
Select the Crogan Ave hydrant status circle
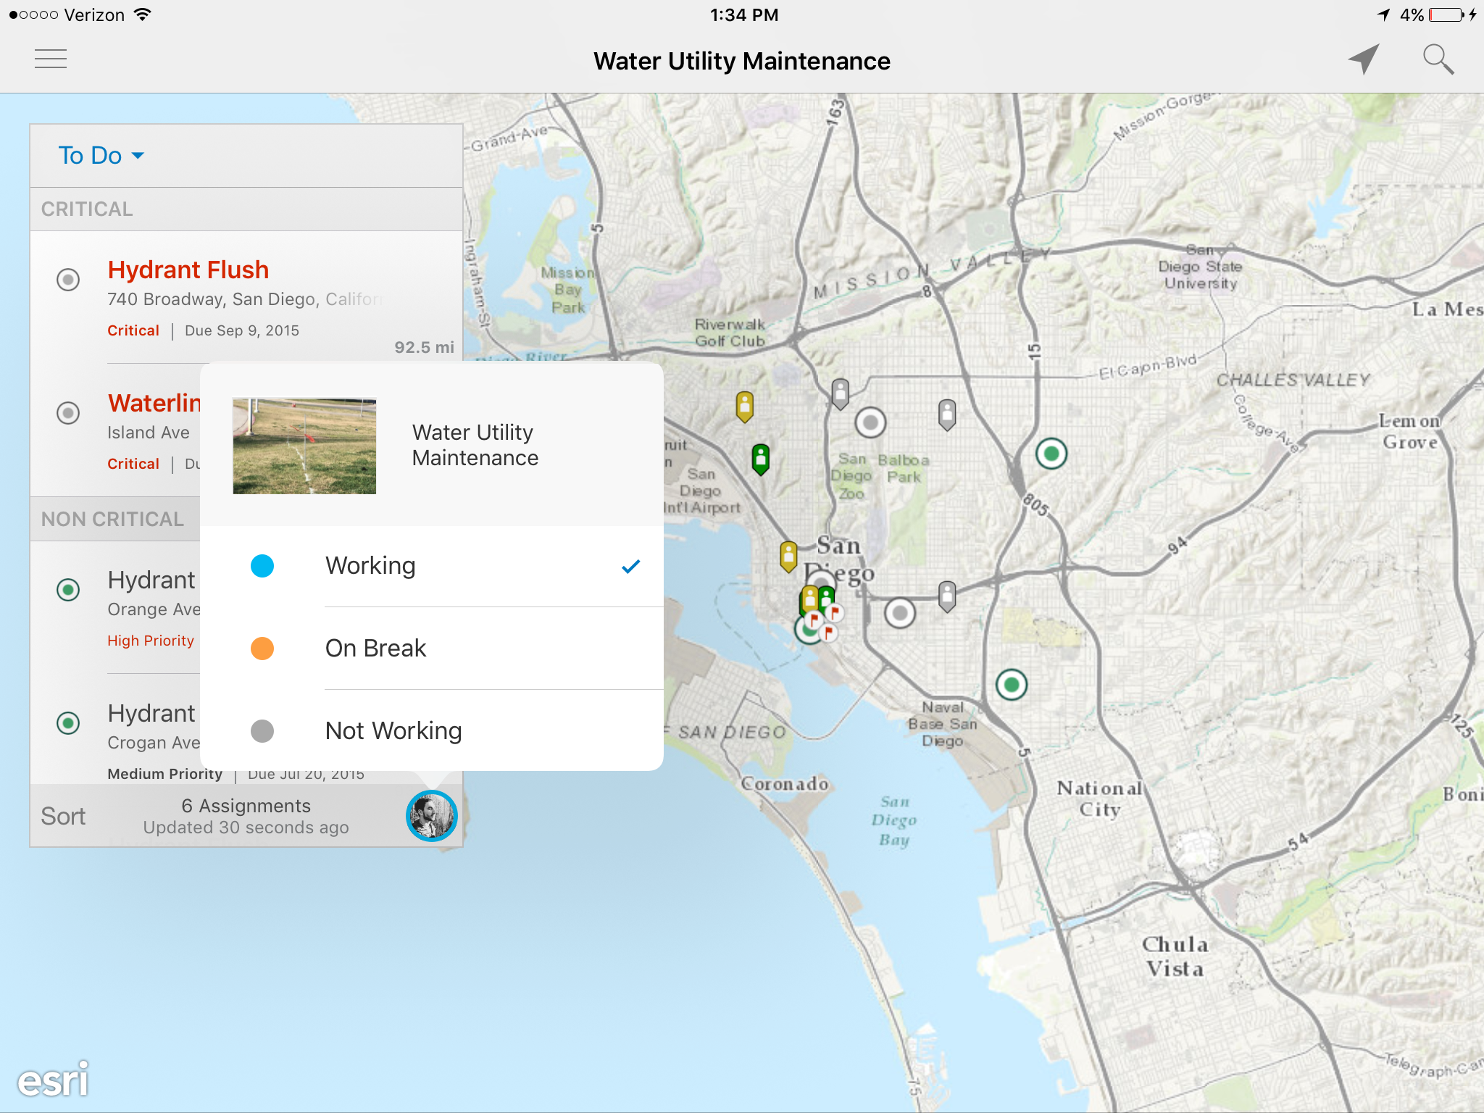tap(68, 723)
